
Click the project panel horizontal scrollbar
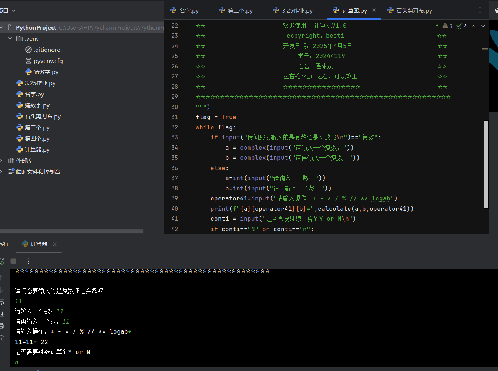pos(71,231)
